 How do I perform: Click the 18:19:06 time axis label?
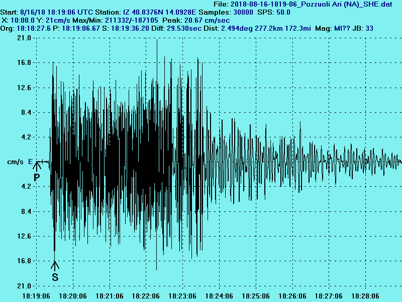tap(36, 296)
